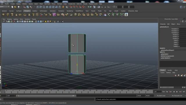
Task: Create a polygon cube from the shelf
Action: (8, 15)
